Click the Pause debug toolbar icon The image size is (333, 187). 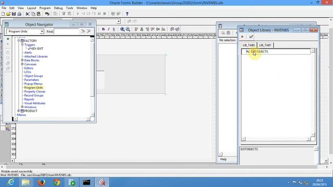pyautogui.click(x=99, y=14)
